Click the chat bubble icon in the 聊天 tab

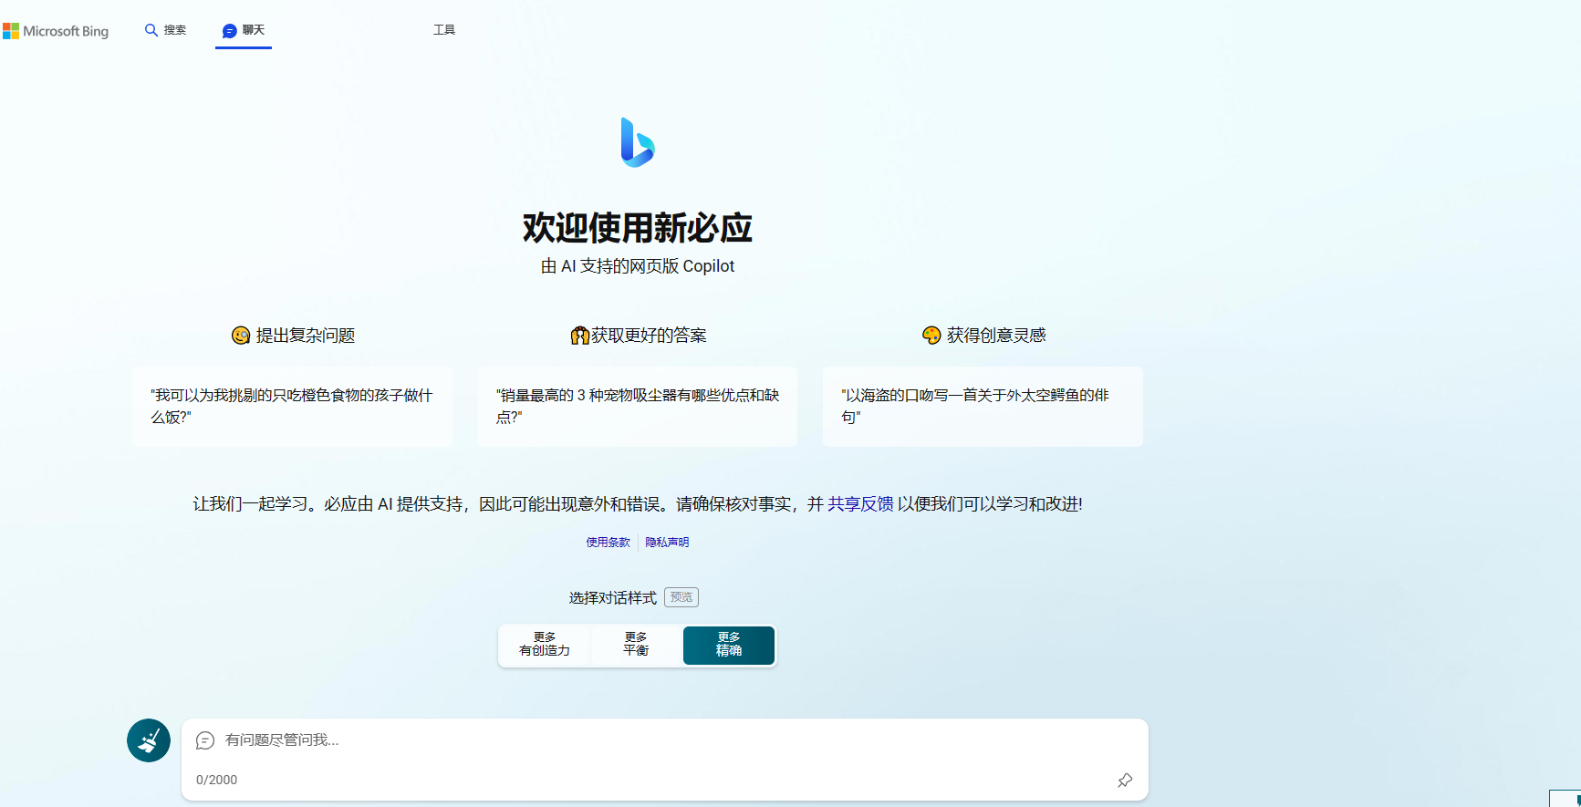coord(230,31)
